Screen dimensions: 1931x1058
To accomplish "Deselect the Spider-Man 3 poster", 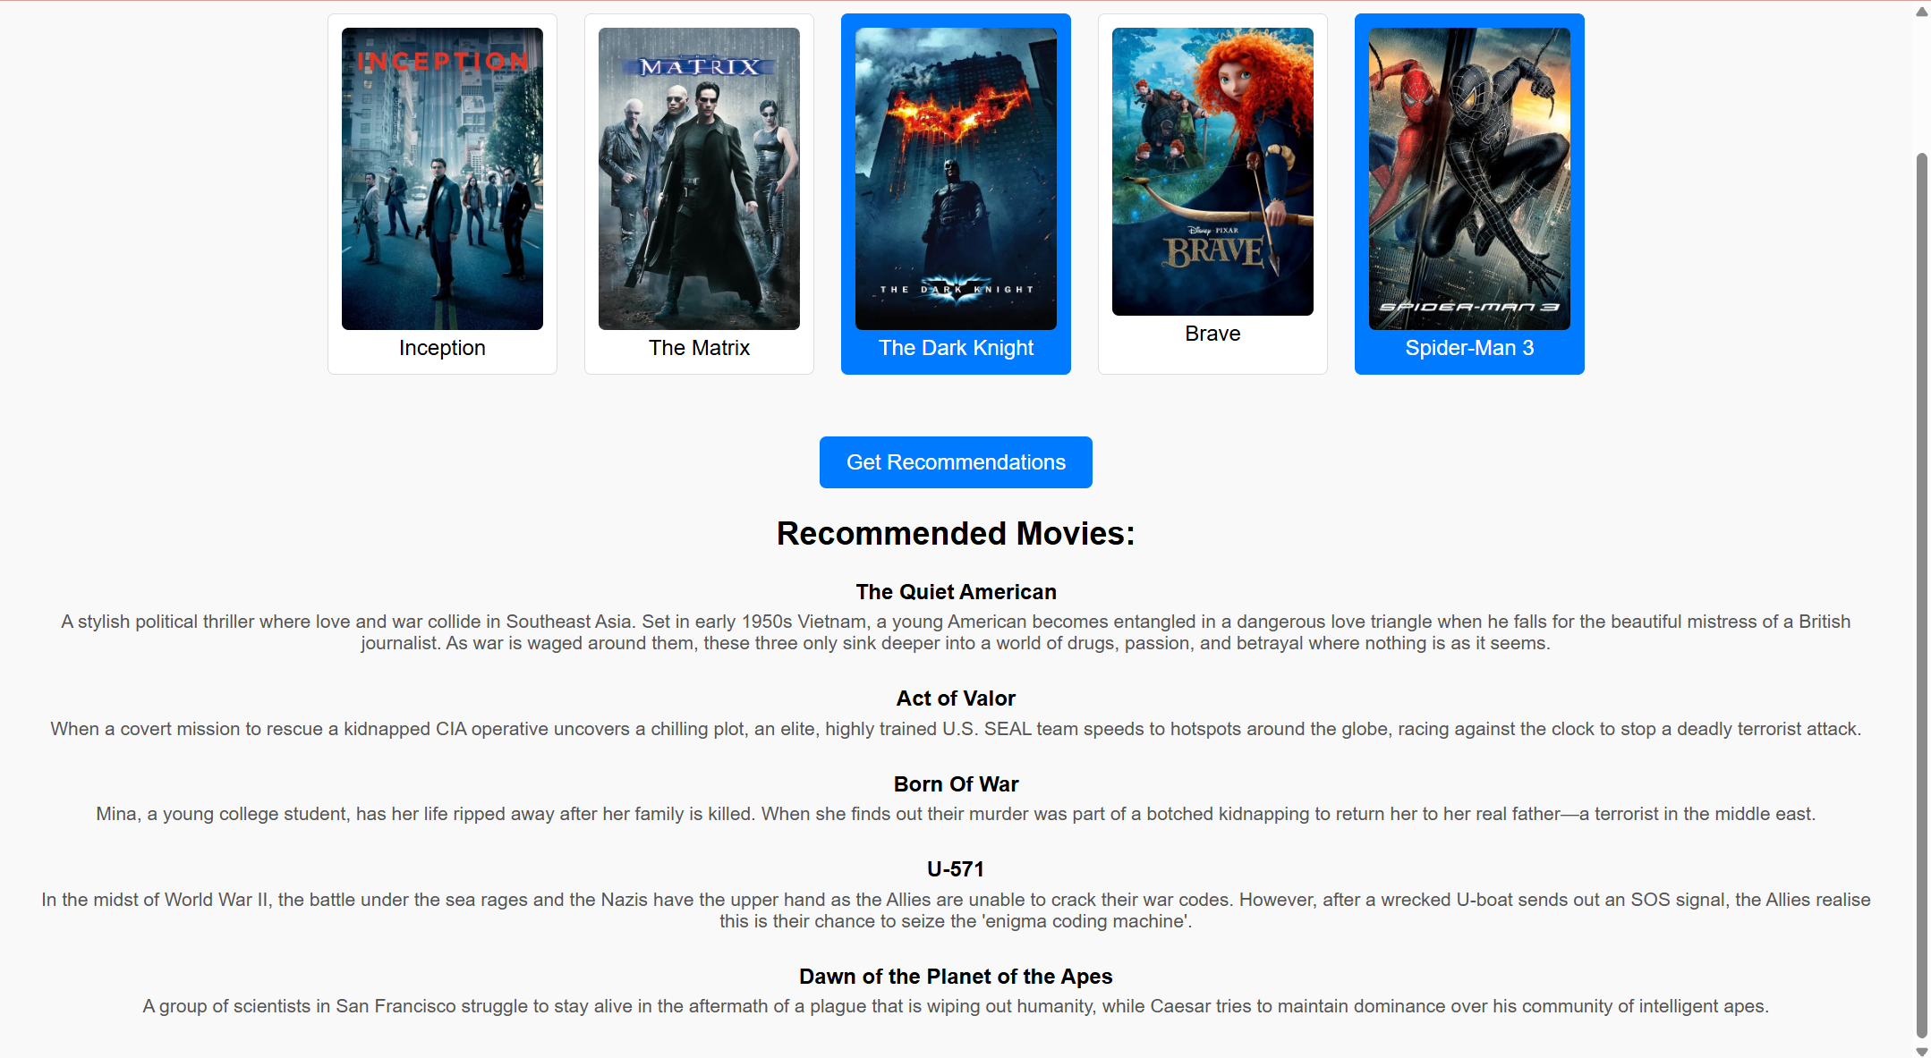I will click(x=1469, y=179).
